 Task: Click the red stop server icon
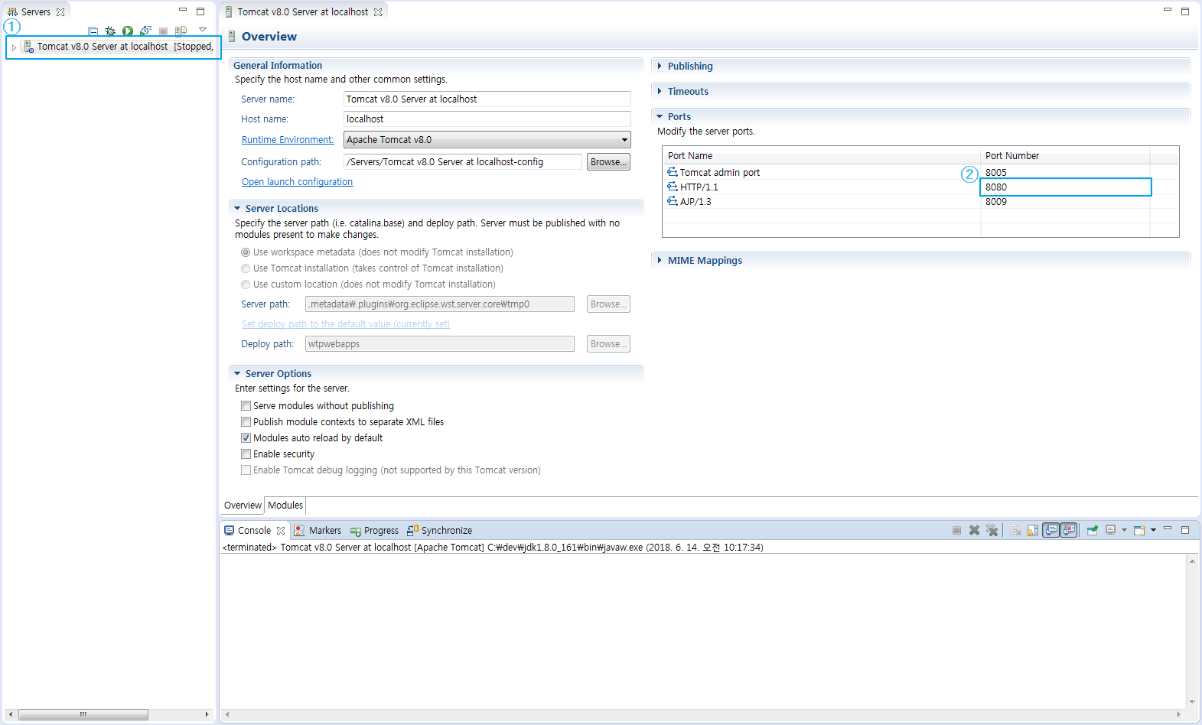[163, 31]
